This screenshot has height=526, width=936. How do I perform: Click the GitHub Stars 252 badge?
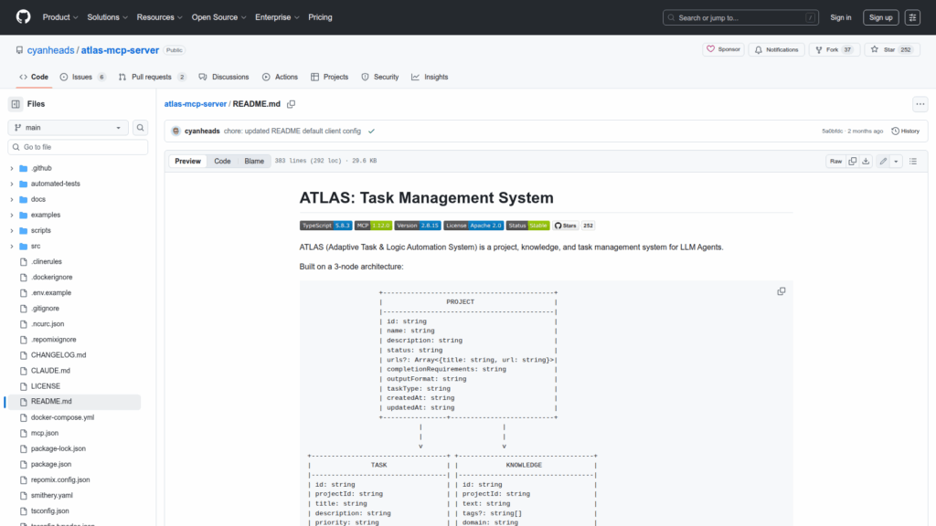(574, 226)
